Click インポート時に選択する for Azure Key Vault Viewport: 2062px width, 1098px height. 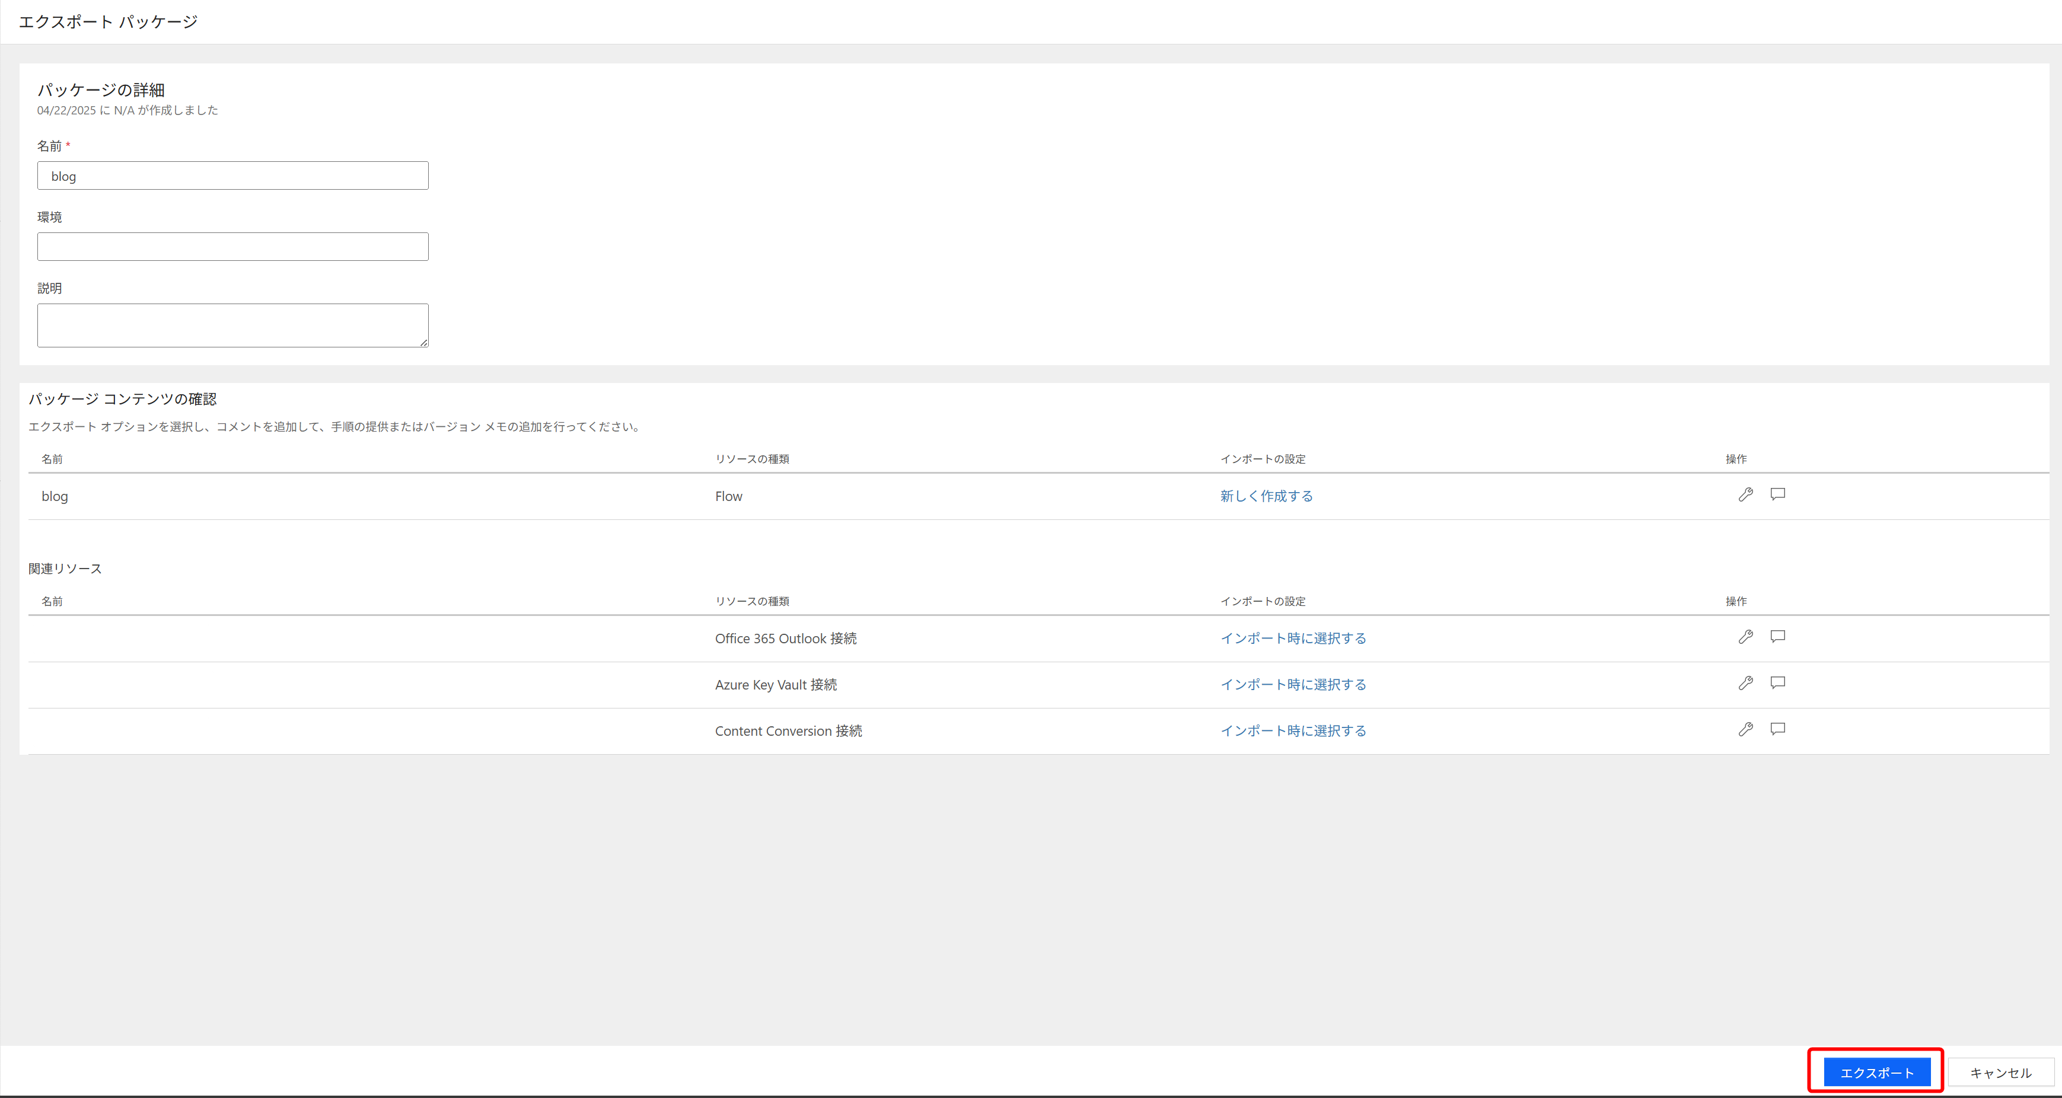pyautogui.click(x=1293, y=685)
